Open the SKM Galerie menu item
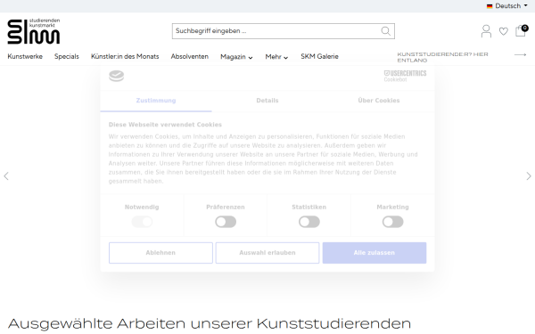Image resolution: width=535 pixels, height=334 pixels. pyautogui.click(x=320, y=56)
